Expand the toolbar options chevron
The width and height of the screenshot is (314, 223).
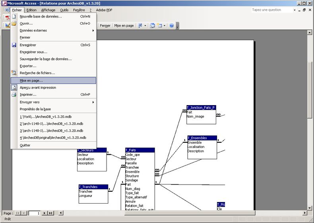177,26
